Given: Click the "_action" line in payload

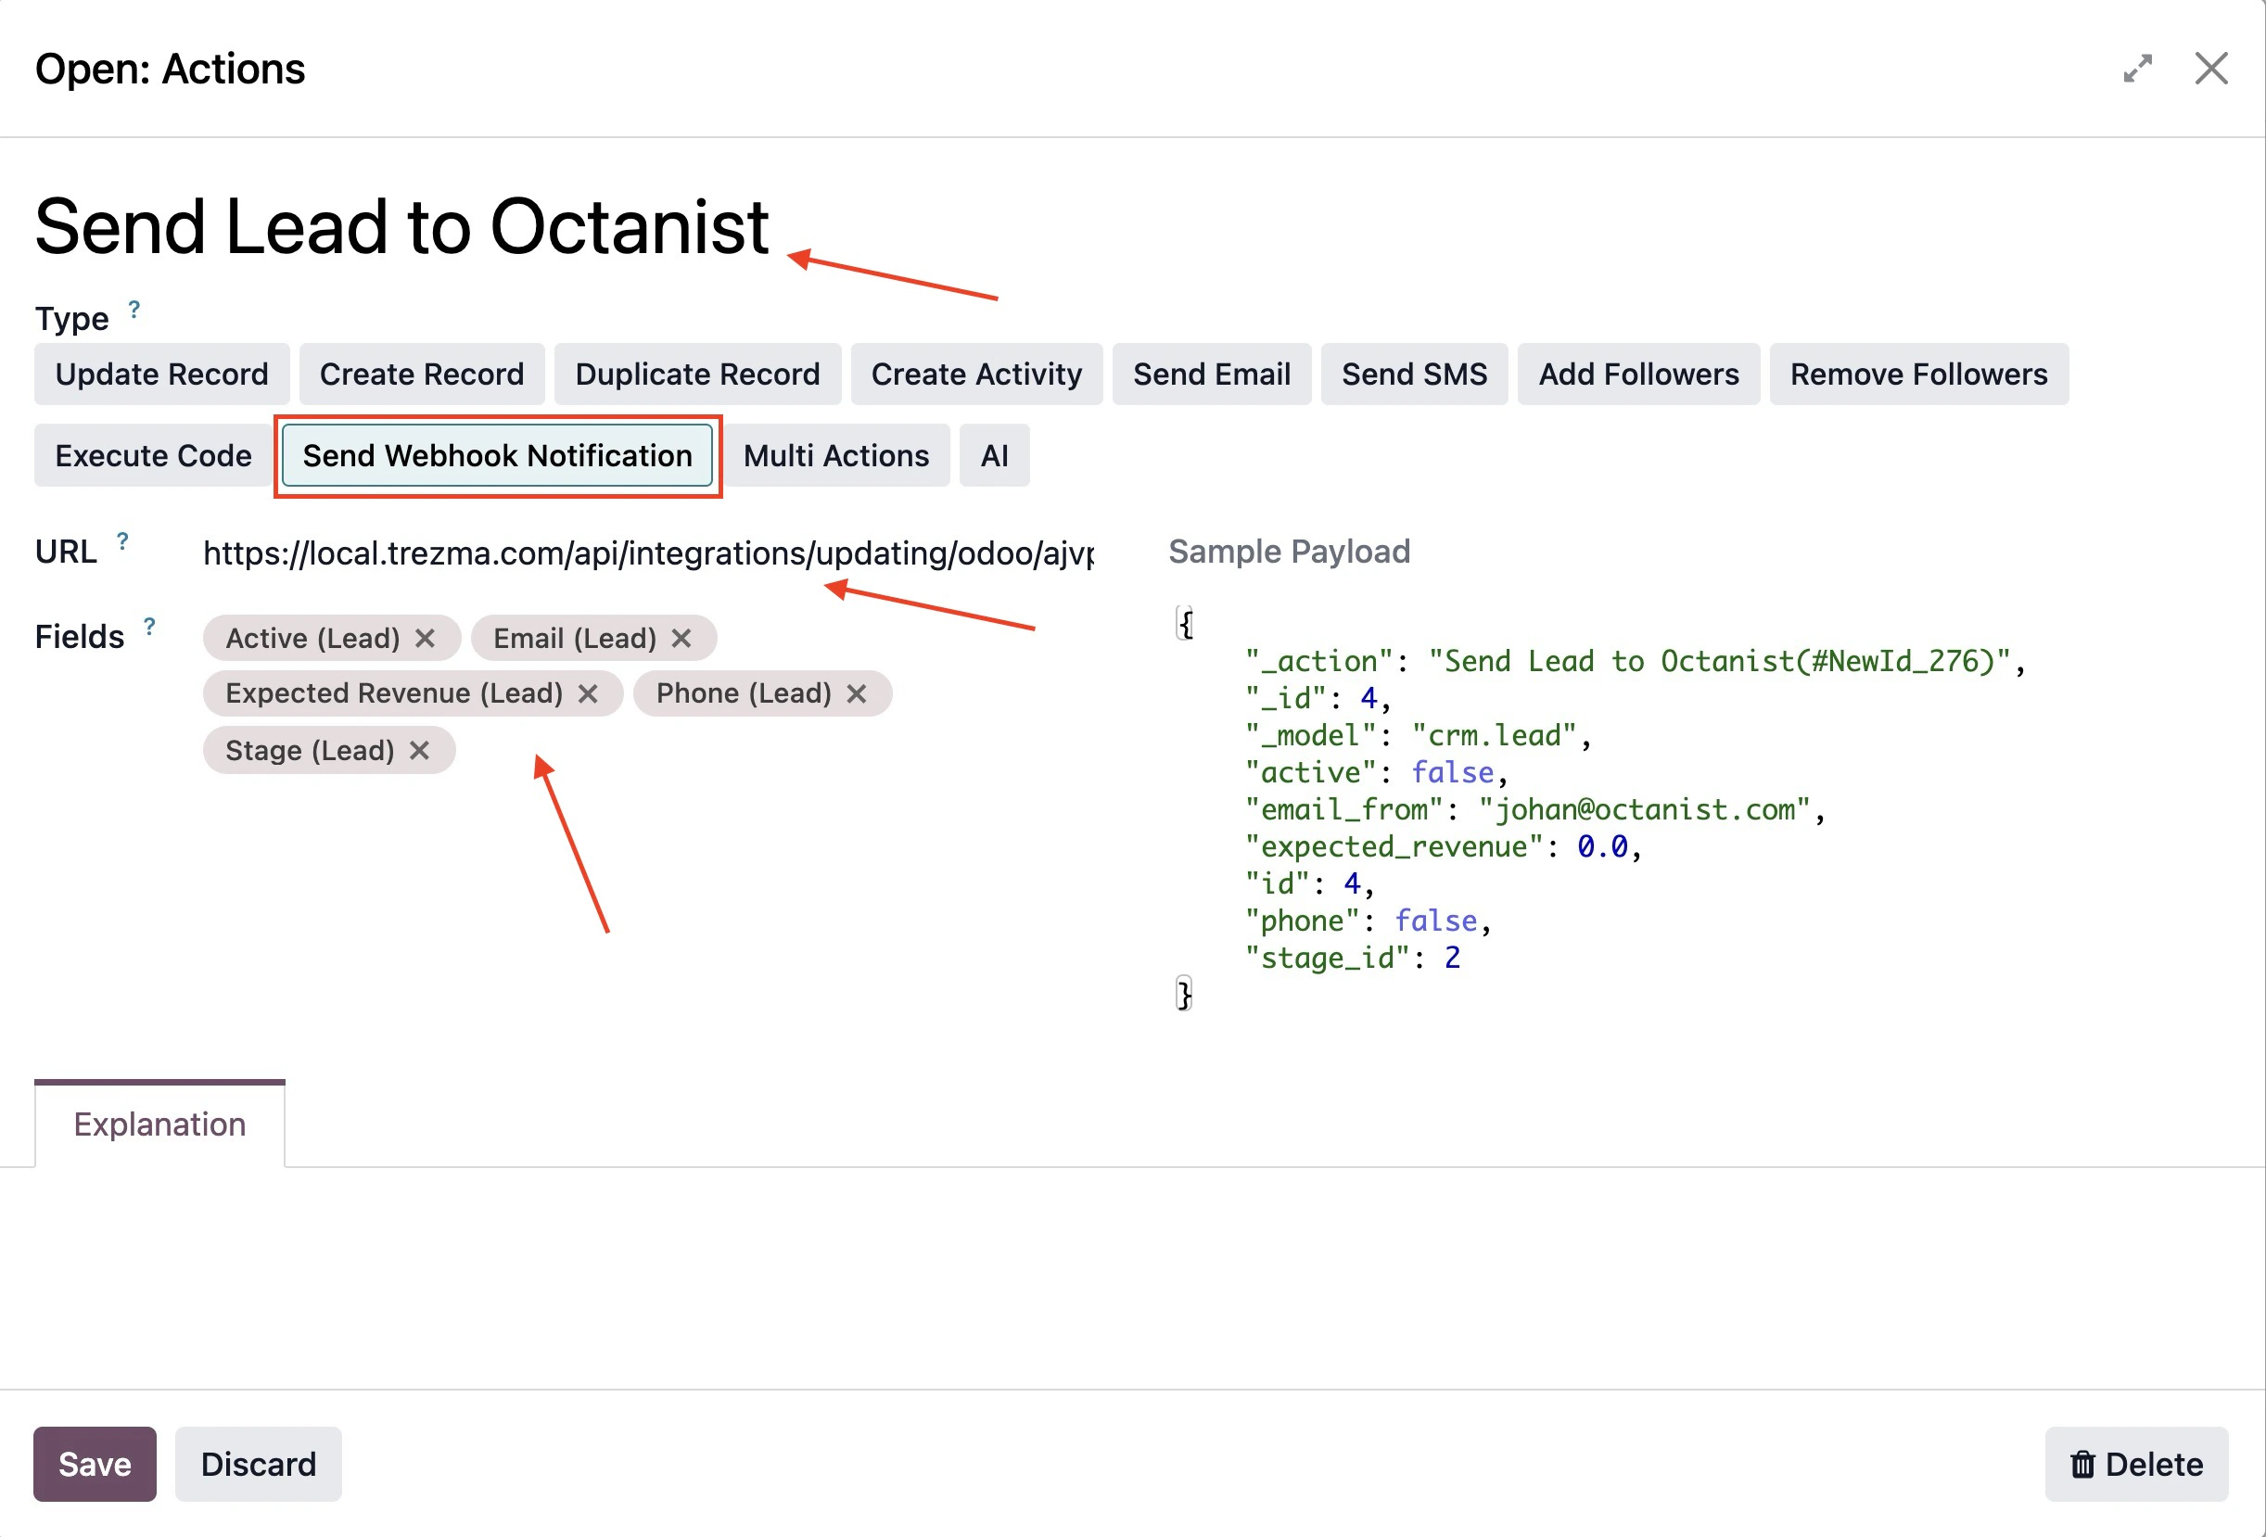Looking at the screenshot, I should point(1636,662).
